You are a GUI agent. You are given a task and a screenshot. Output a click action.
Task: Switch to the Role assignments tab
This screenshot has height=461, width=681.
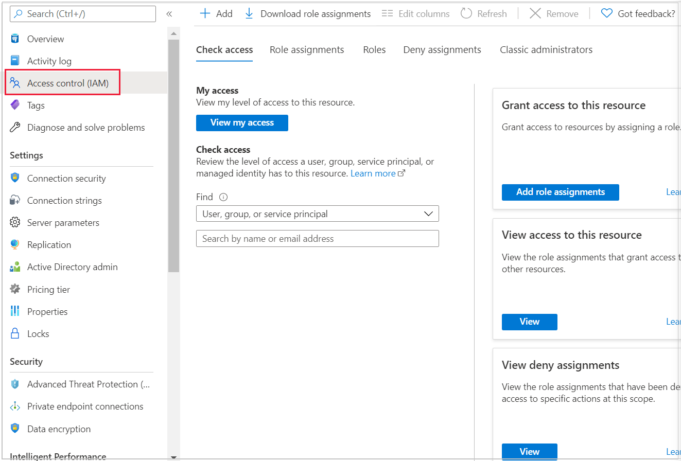point(307,50)
